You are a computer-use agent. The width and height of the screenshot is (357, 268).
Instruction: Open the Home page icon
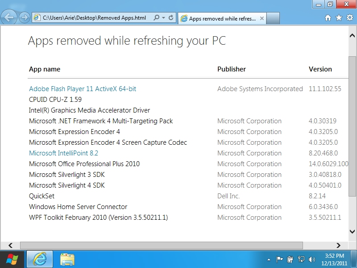tap(328, 18)
